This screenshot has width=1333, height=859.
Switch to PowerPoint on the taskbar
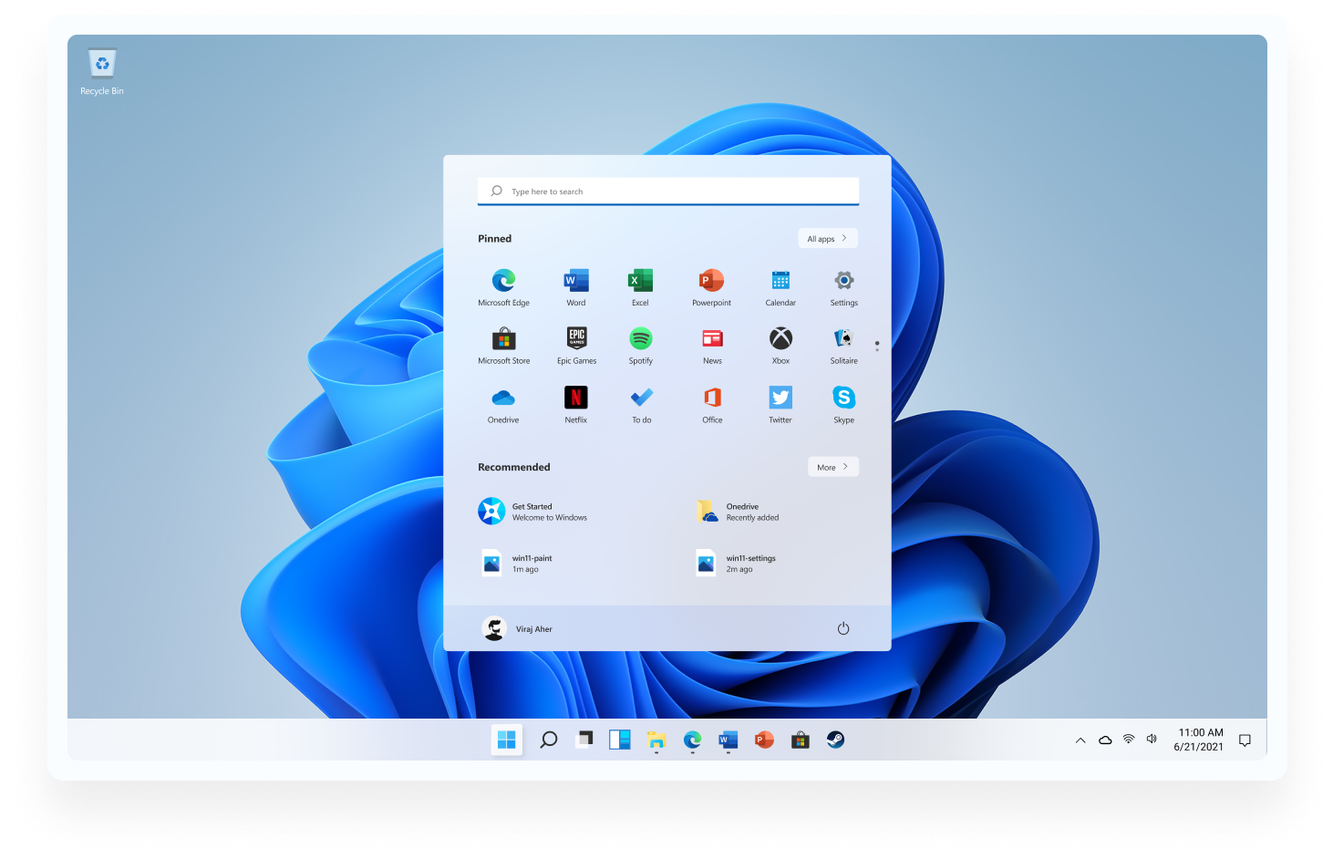[x=764, y=740]
